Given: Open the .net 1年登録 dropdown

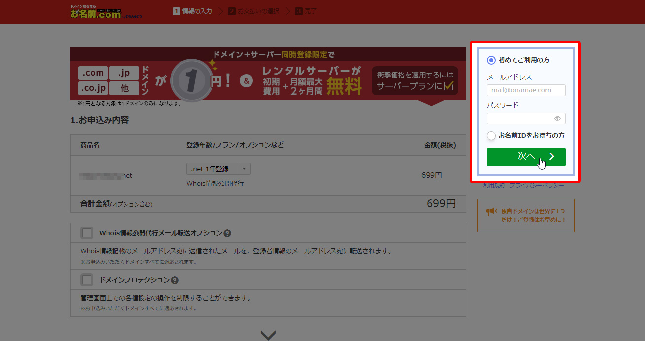Looking at the screenshot, I should click(218, 169).
